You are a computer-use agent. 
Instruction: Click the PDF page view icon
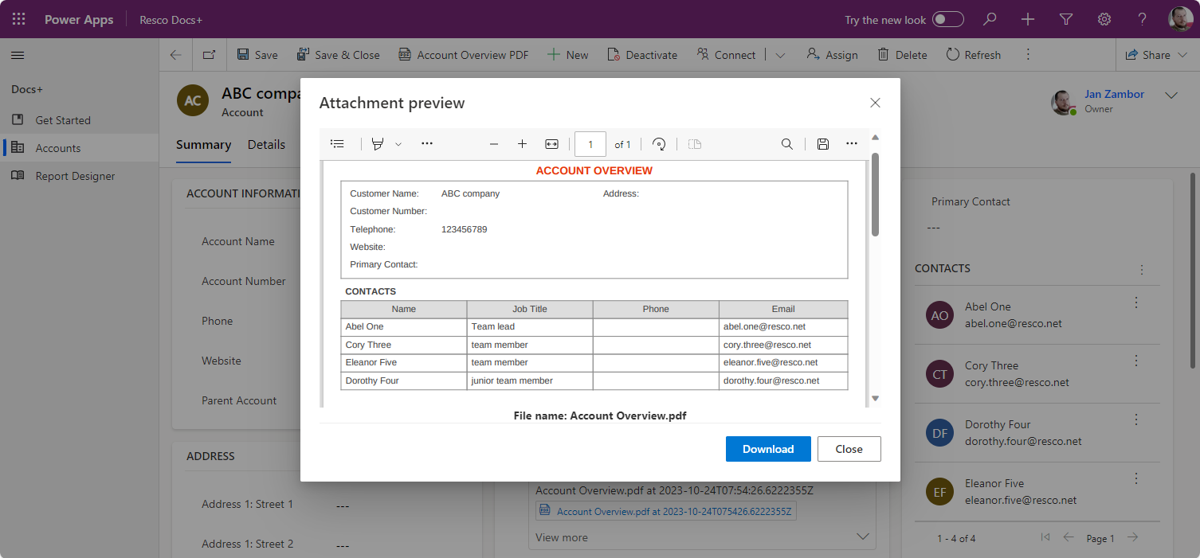[695, 144]
